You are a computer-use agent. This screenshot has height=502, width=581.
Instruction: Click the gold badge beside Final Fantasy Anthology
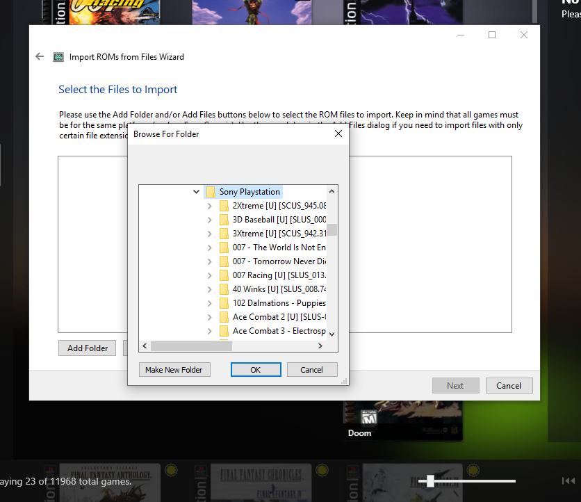[x=171, y=471]
